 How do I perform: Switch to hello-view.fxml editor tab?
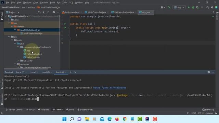[72, 12]
